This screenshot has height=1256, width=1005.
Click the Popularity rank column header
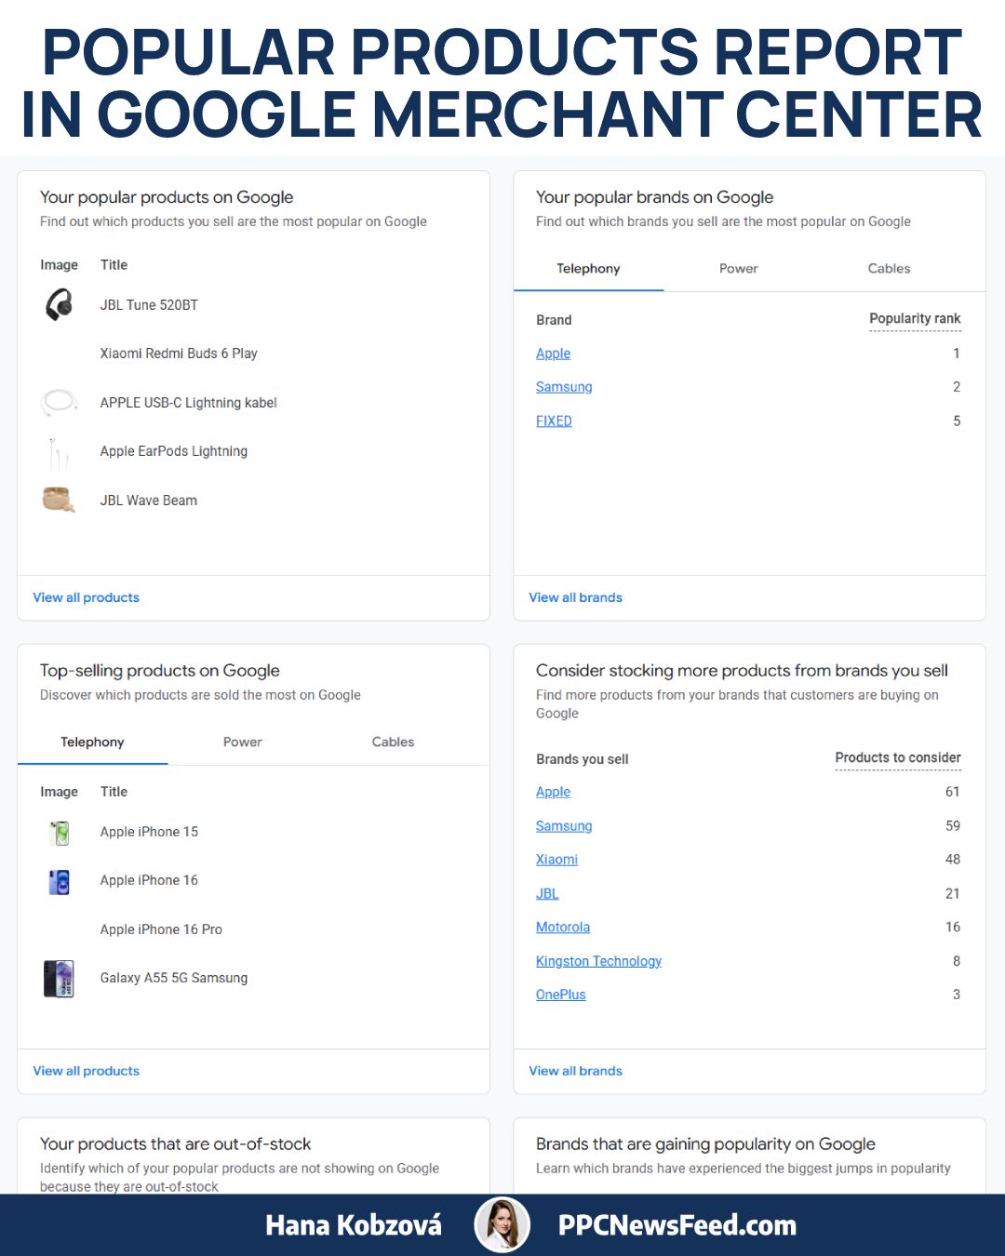pos(914,319)
